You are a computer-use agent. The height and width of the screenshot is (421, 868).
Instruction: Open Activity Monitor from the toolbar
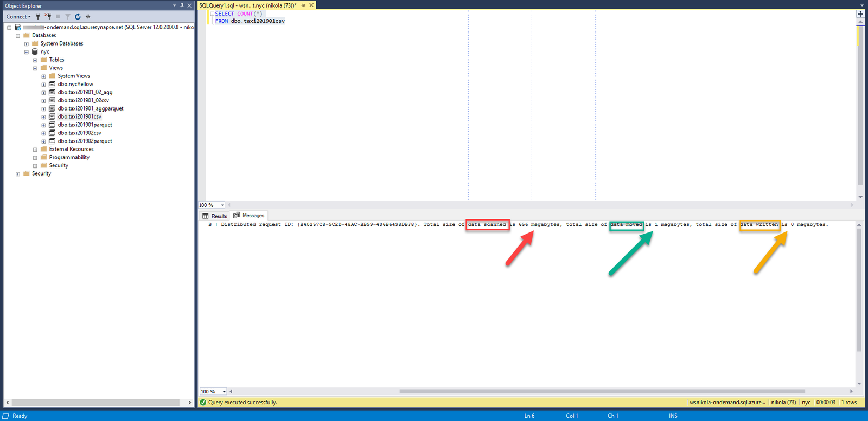(x=88, y=17)
